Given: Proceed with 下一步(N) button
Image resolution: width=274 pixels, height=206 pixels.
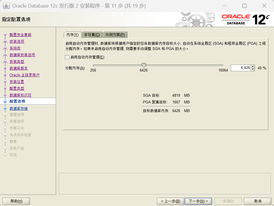Looking at the screenshot, I should point(198,201).
